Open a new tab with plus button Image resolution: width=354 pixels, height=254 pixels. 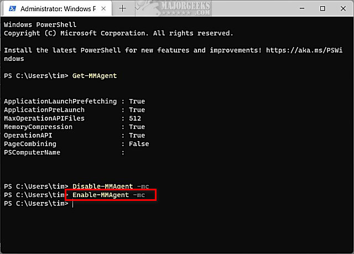pos(123,9)
